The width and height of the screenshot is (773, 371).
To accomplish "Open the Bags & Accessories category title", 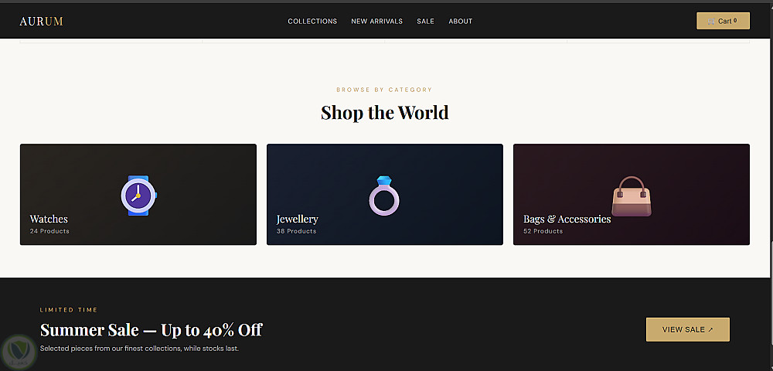I will tap(567, 219).
